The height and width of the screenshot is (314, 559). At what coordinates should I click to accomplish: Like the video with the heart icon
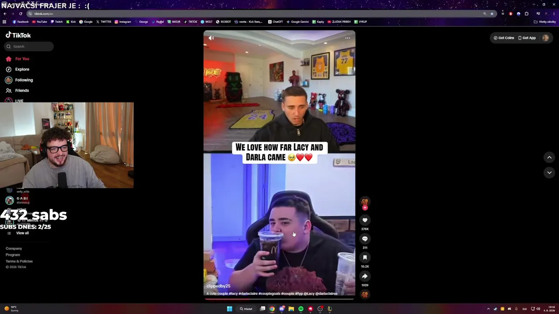tap(365, 220)
